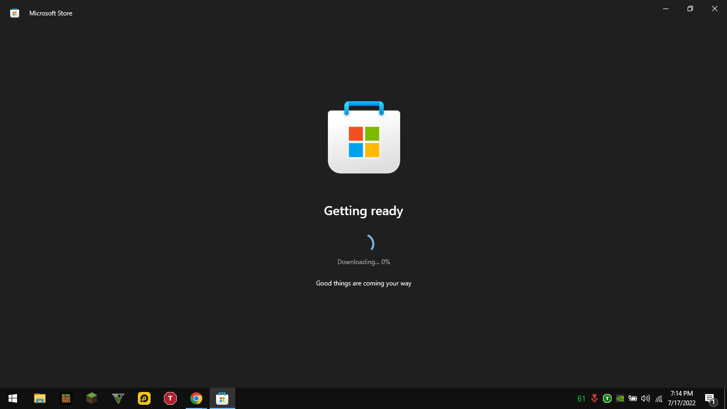Screen dimensions: 727x409
Task: Click the large Microsoft Store bag logo
Action: click(364, 137)
